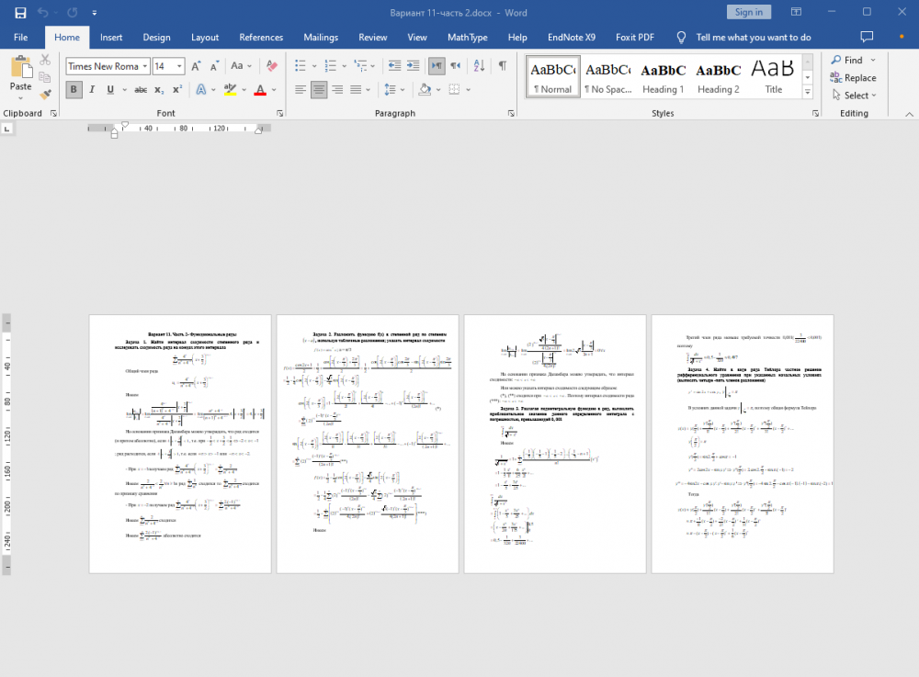Increase indent of paragraph
This screenshot has width=919, height=677.
[x=414, y=65]
